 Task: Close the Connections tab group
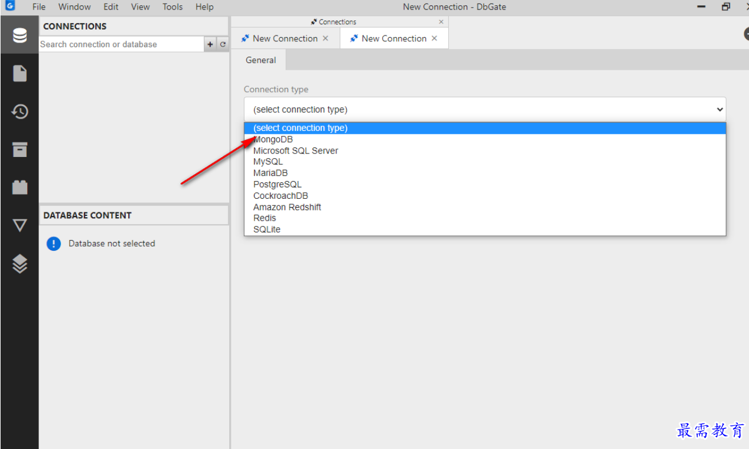tap(441, 22)
